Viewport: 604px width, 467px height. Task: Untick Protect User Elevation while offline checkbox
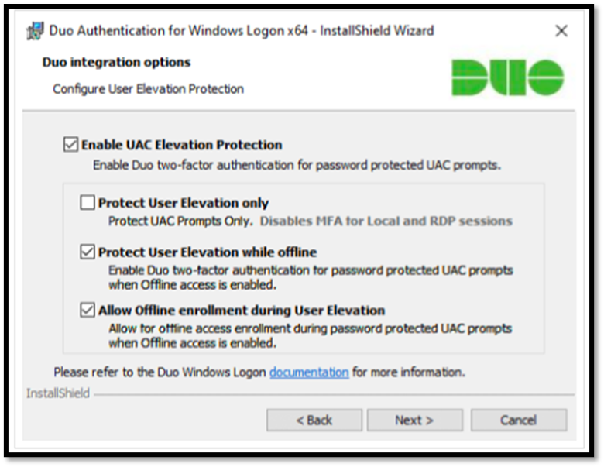pos(88,252)
